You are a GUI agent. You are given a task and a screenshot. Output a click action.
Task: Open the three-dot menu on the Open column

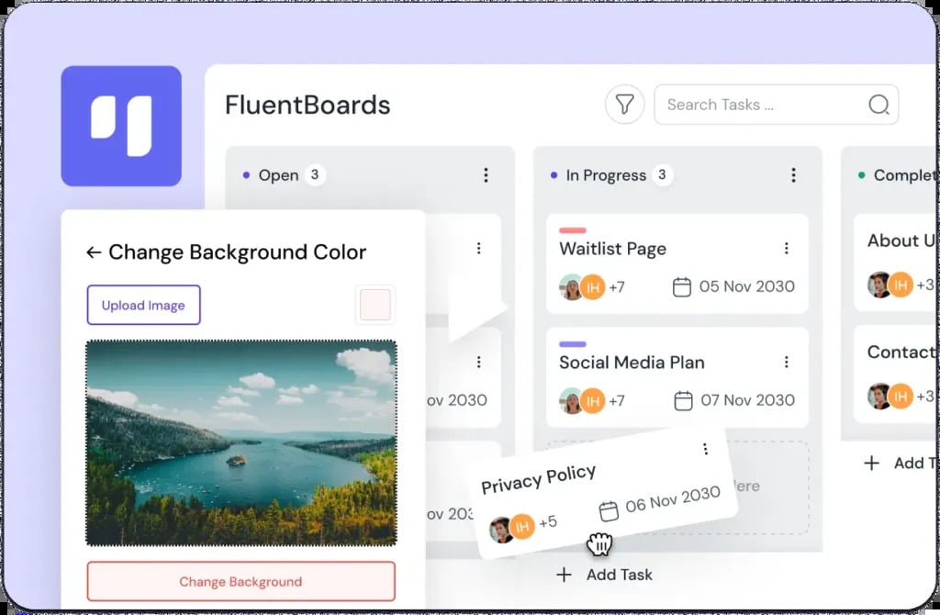[x=486, y=174]
